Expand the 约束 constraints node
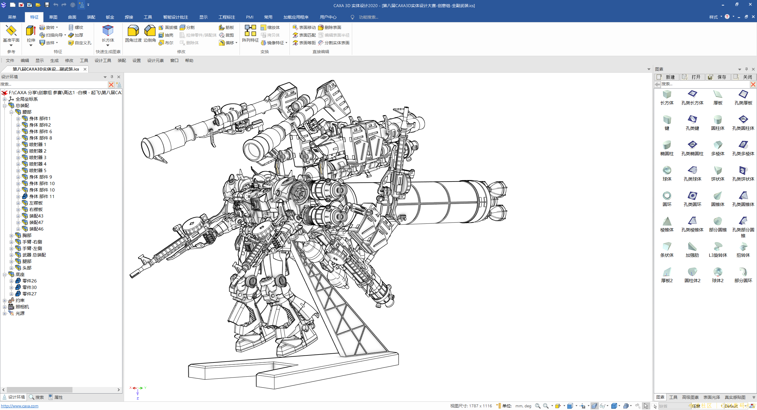 (x=4, y=300)
